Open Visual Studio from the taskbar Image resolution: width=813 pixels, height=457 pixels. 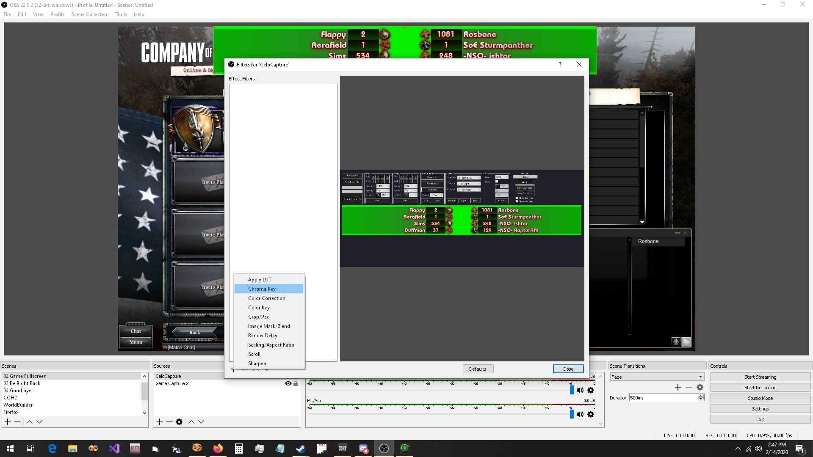(114, 449)
